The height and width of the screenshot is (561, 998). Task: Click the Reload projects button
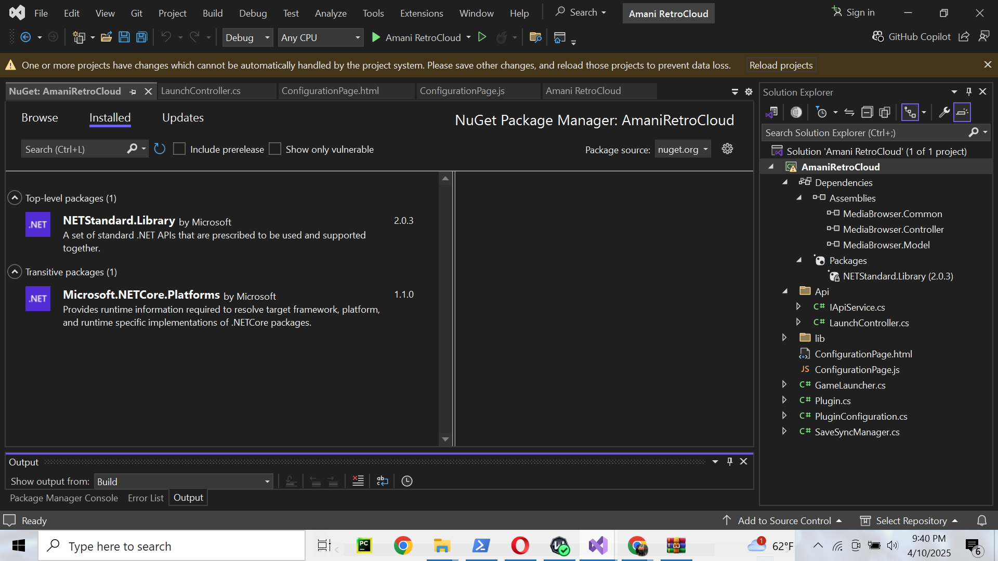(781, 65)
